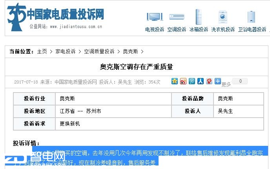Click 中国家电质量投诉网 in the source line
The width and height of the screenshot is (270, 169).
(76, 82)
